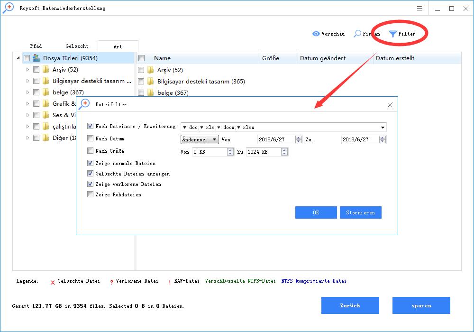Expand the belge (367) tree node
Image resolution: width=474 pixels, height=332 pixels.
[27, 92]
